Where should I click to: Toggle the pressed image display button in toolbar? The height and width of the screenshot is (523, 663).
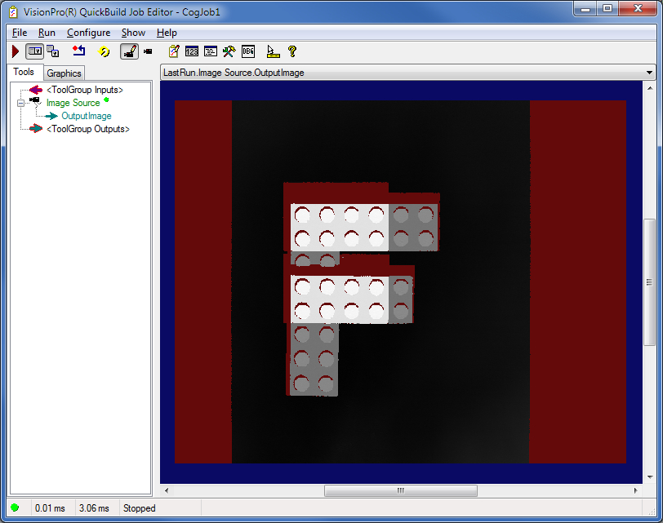(x=34, y=51)
